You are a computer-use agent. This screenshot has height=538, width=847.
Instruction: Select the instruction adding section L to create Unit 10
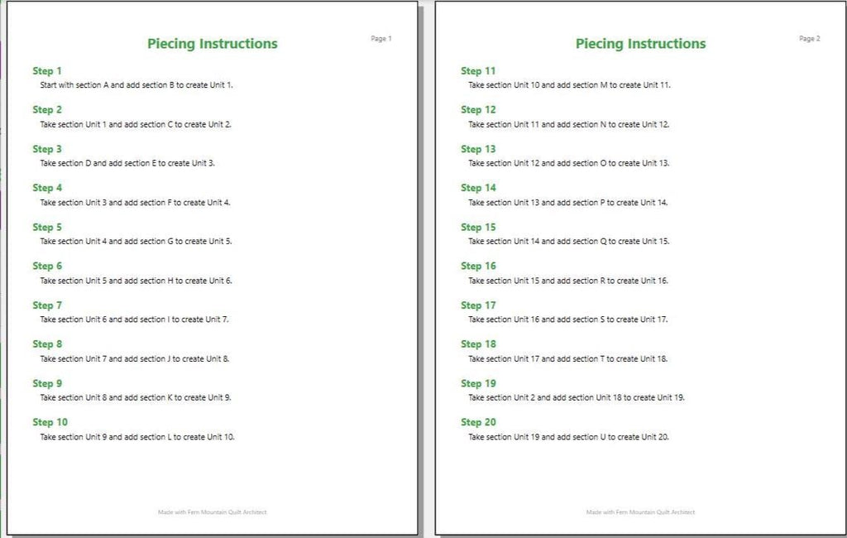[137, 437]
